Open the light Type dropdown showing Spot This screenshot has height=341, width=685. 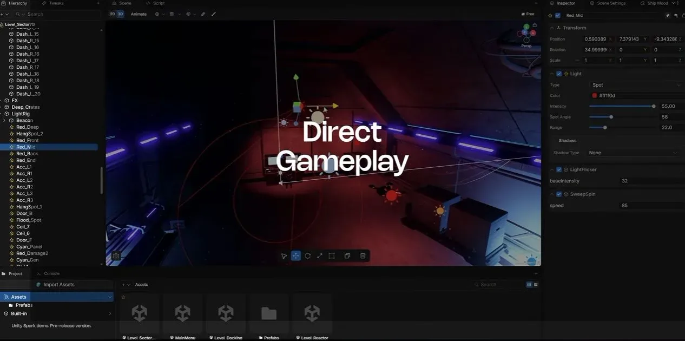pyautogui.click(x=636, y=85)
